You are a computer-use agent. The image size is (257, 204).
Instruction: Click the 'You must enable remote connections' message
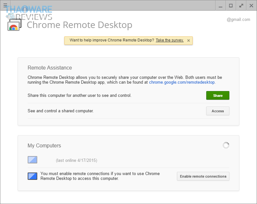100,176
